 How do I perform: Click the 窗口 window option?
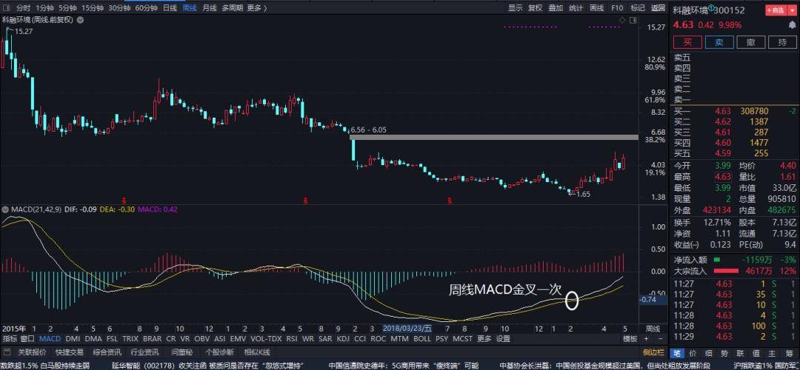(x=28, y=338)
